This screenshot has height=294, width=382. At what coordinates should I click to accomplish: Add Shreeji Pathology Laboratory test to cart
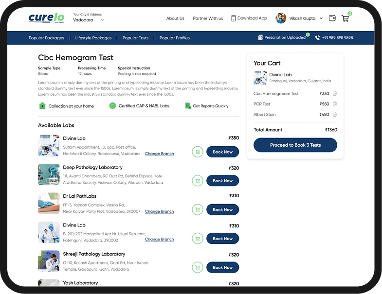(x=197, y=268)
